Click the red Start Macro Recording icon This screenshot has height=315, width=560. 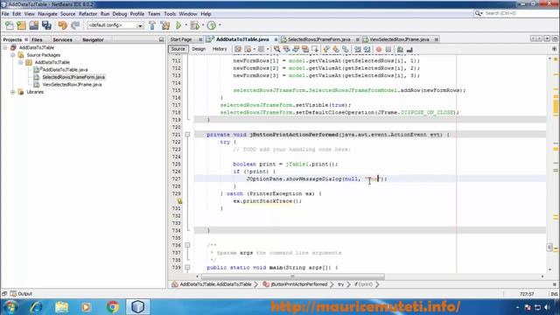click(379, 49)
